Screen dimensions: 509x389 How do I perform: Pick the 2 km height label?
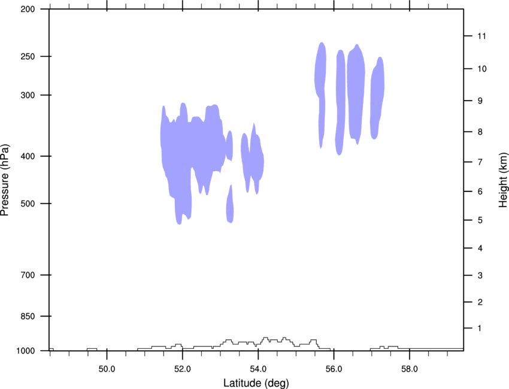[x=480, y=302]
